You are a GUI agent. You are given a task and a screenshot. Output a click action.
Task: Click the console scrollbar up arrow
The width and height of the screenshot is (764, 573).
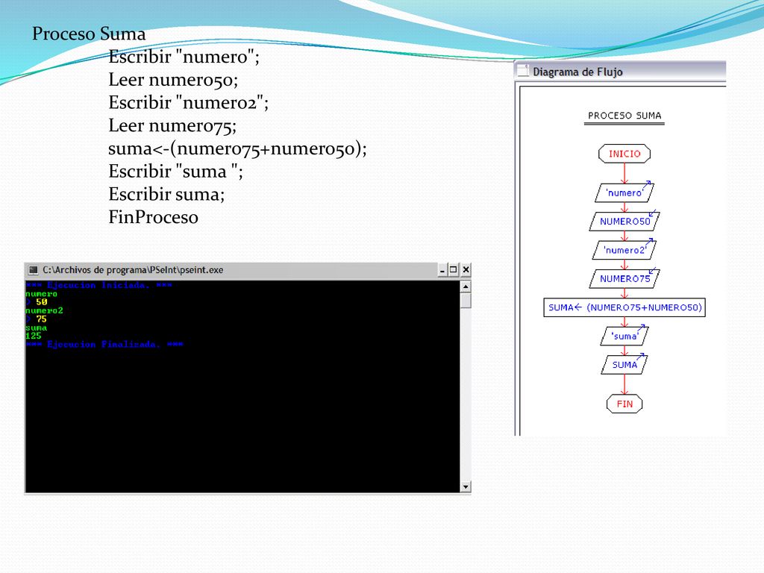466,286
